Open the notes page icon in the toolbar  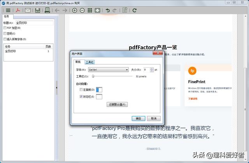pyautogui.click(x=125, y=11)
